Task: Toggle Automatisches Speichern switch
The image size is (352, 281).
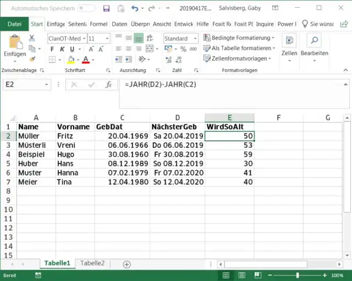Action: [86, 9]
